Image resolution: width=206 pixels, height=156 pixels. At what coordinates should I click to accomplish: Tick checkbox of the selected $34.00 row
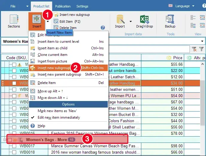point(14,83)
